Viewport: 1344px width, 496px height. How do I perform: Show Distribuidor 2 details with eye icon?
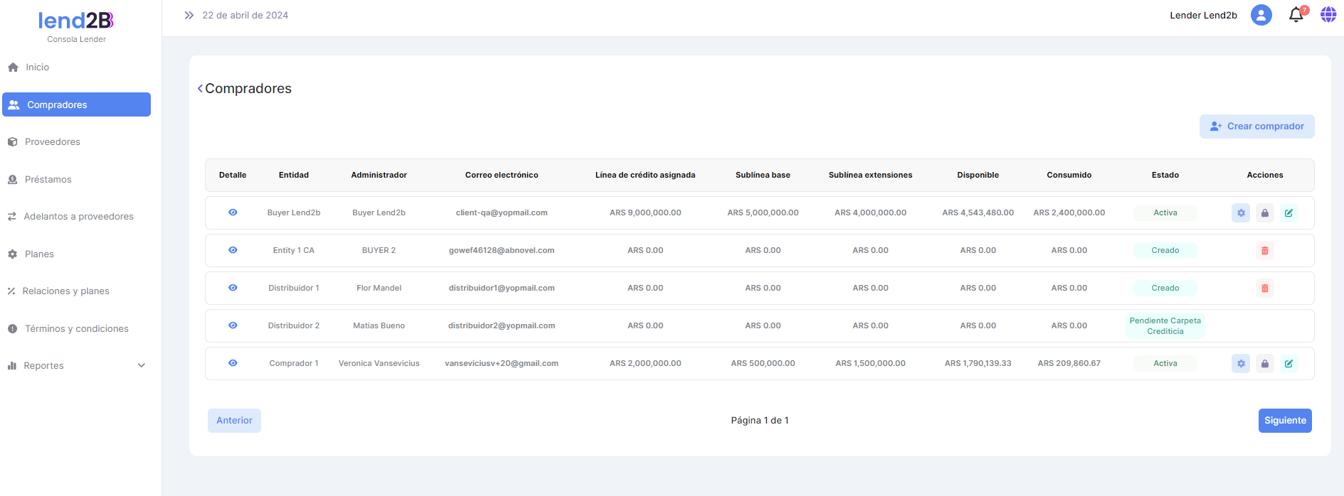[x=233, y=325]
